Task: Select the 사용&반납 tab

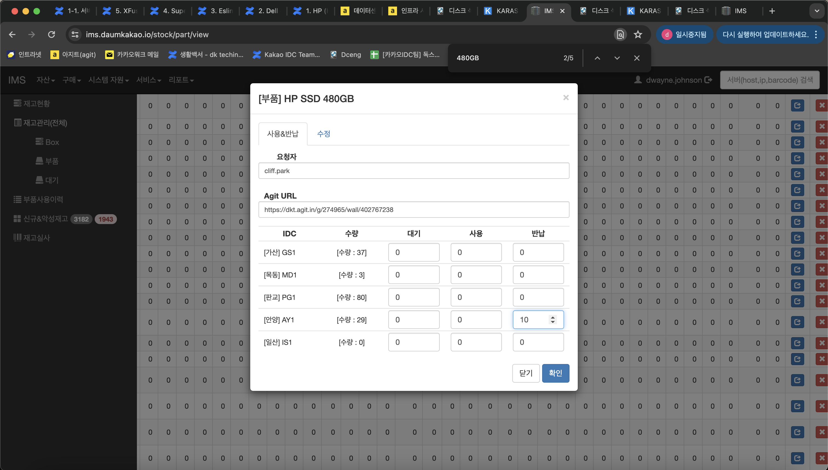Action: pos(283,134)
